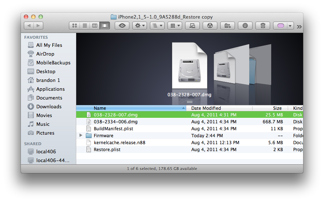Select BuildManifest.plist file
The height and width of the screenshot is (202, 324).
pyautogui.click(x=189, y=129)
